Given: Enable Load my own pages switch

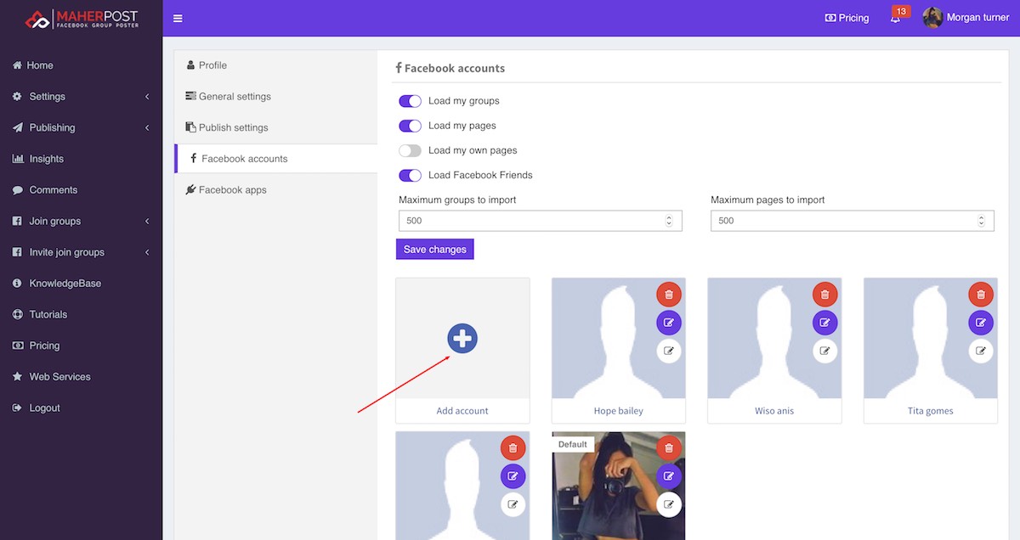Looking at the screenshot, I should pyautogui.click(x=410, y=150).
